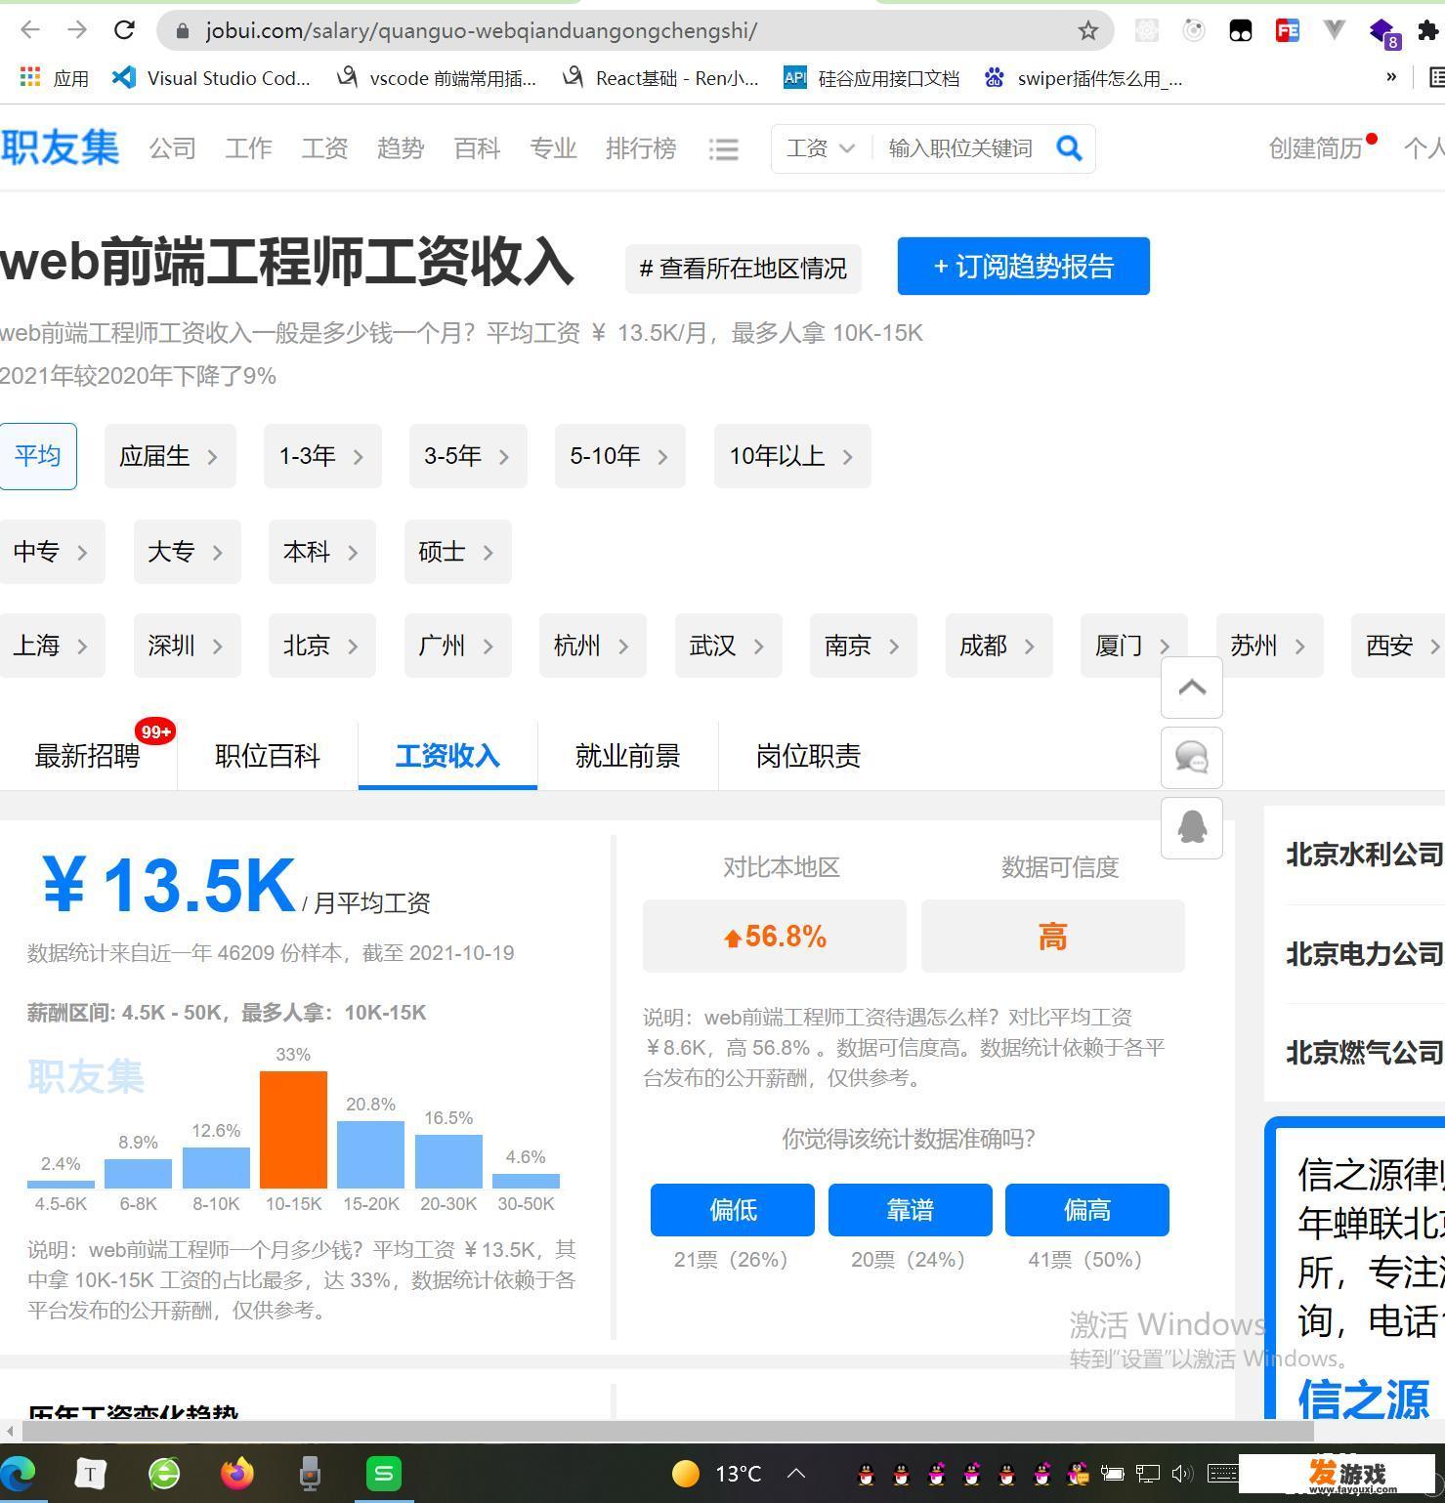This screenshot has height=1503, width=1445.
Task: Click the QQ penguin float icon
Action: [x=1192, y=828]
